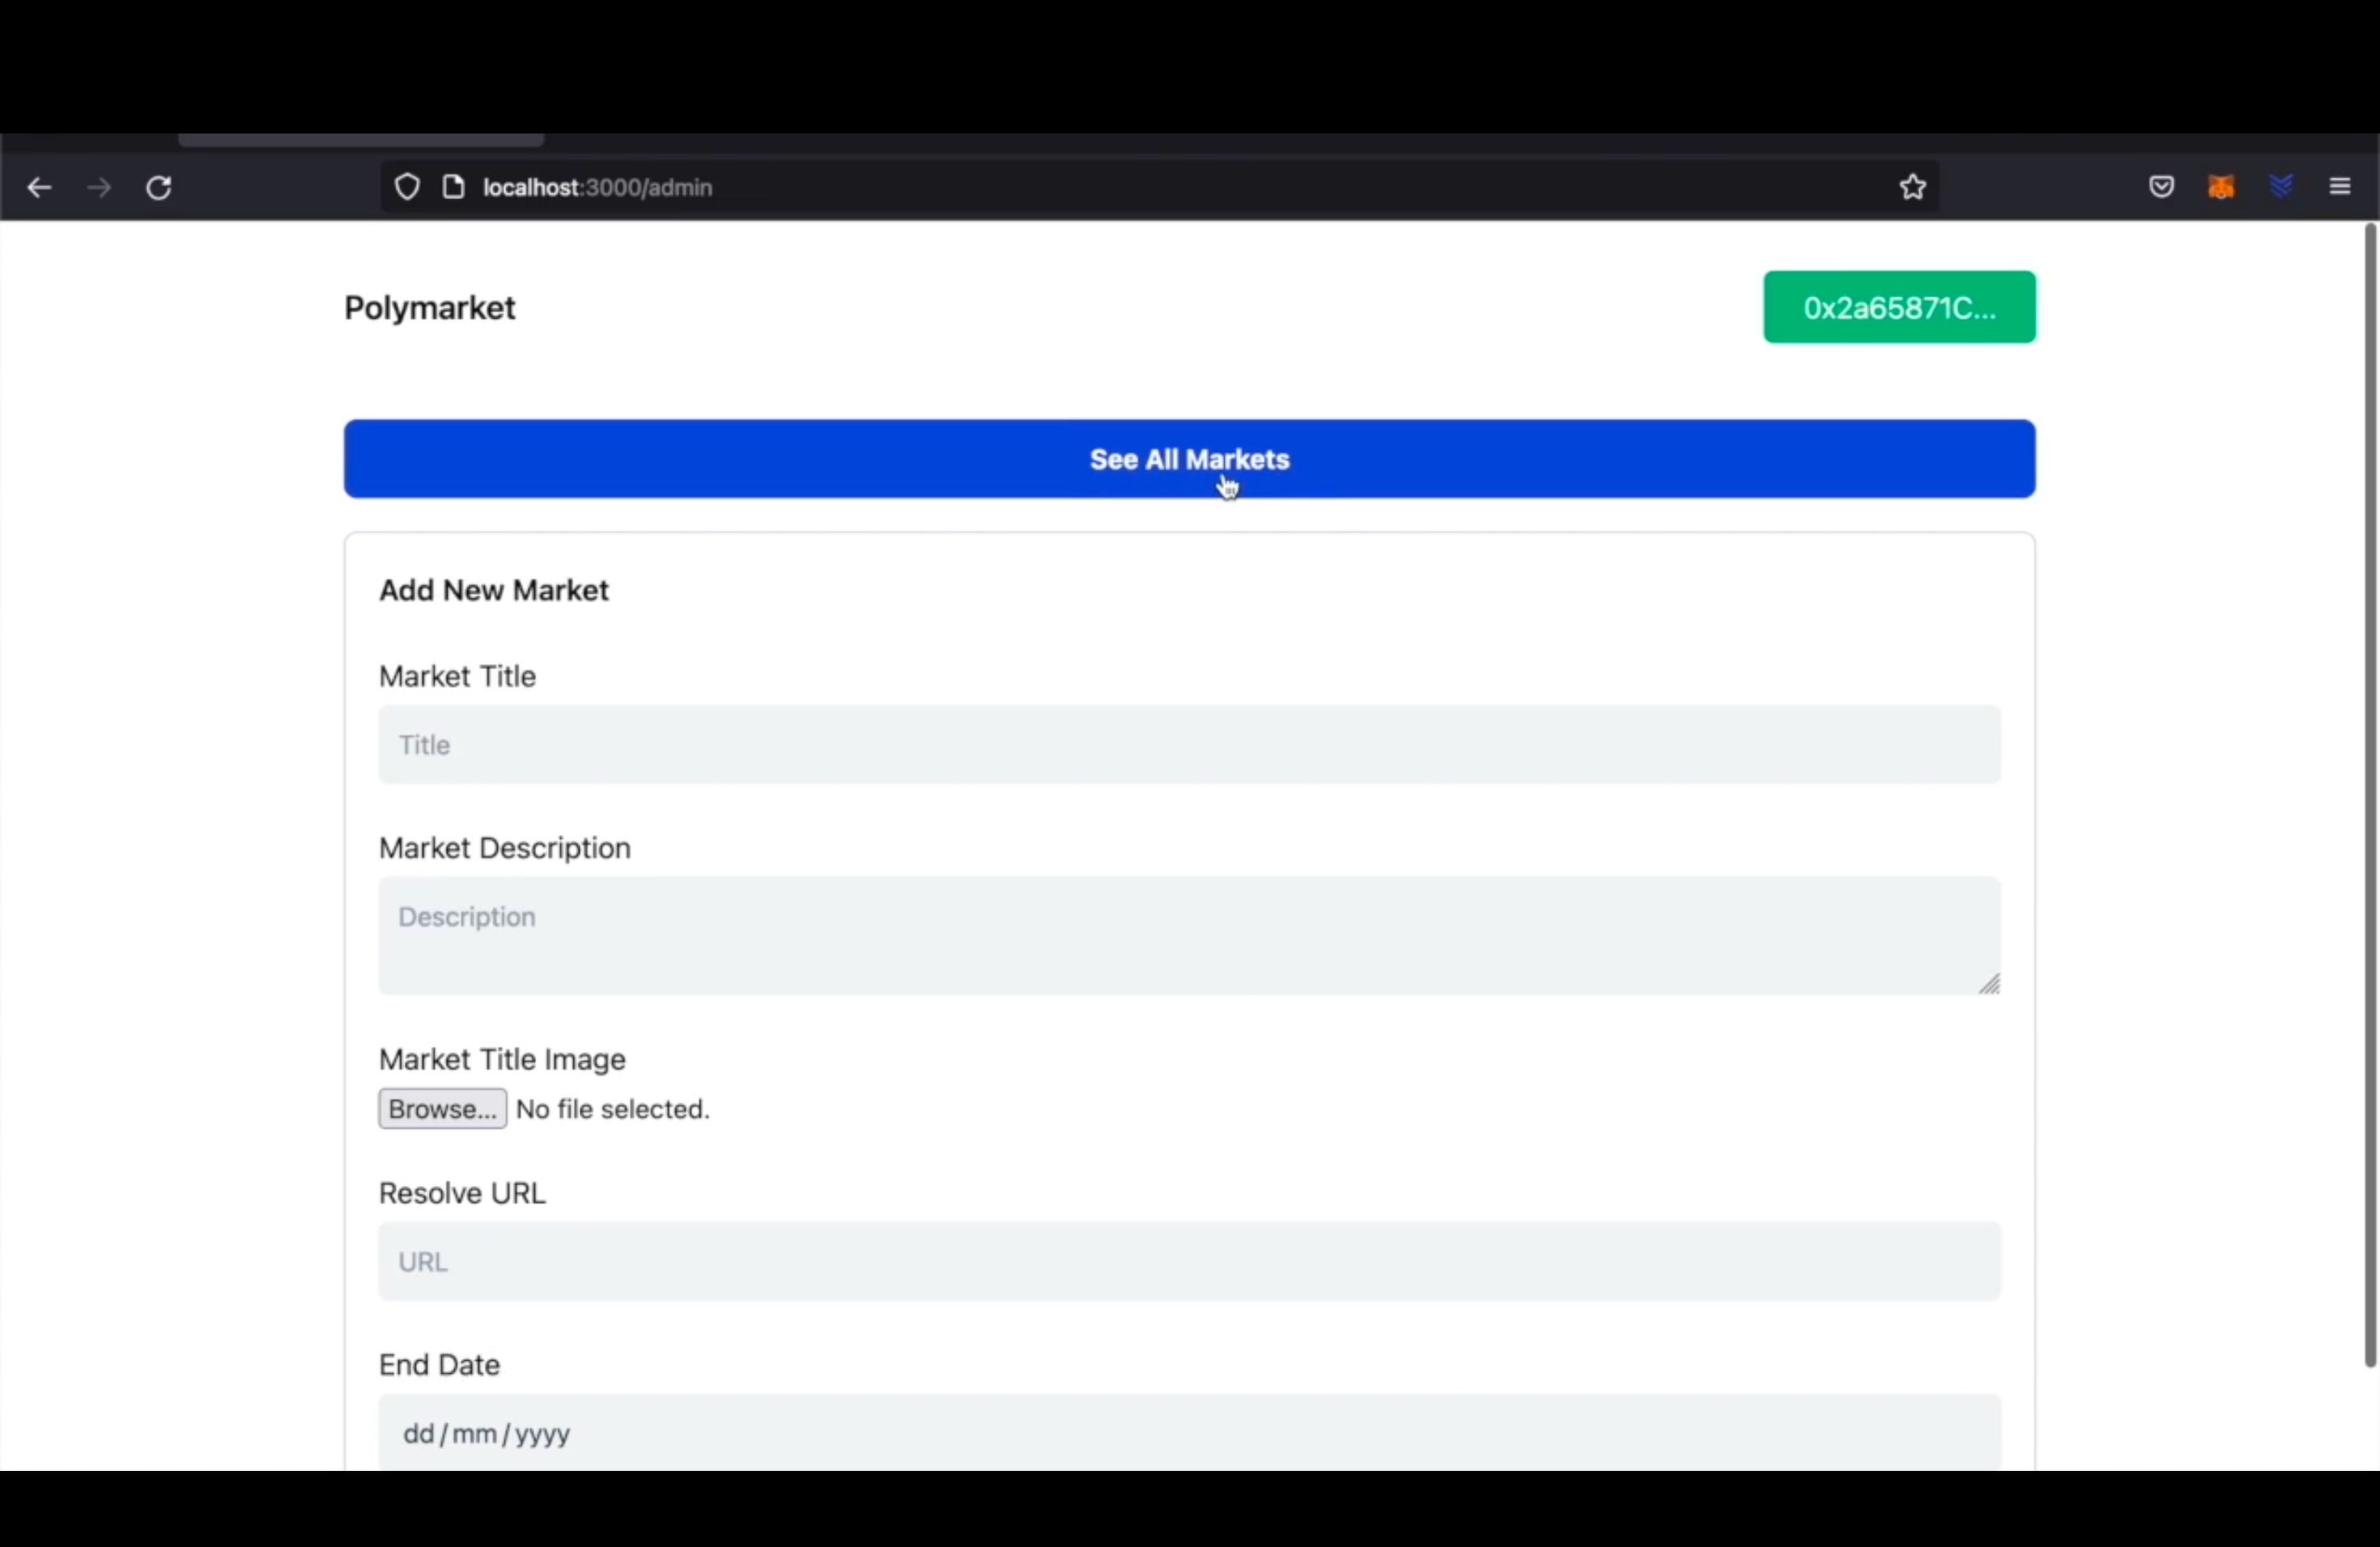
Task: Click the page info document icon
Action: [453, 187]
